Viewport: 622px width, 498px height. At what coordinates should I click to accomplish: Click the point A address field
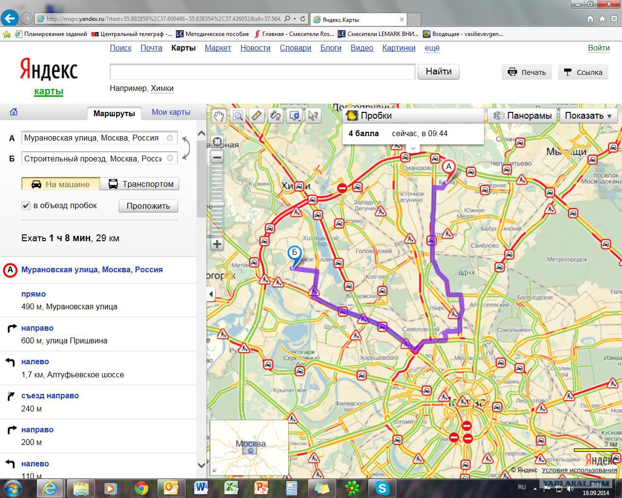point(100,138)
